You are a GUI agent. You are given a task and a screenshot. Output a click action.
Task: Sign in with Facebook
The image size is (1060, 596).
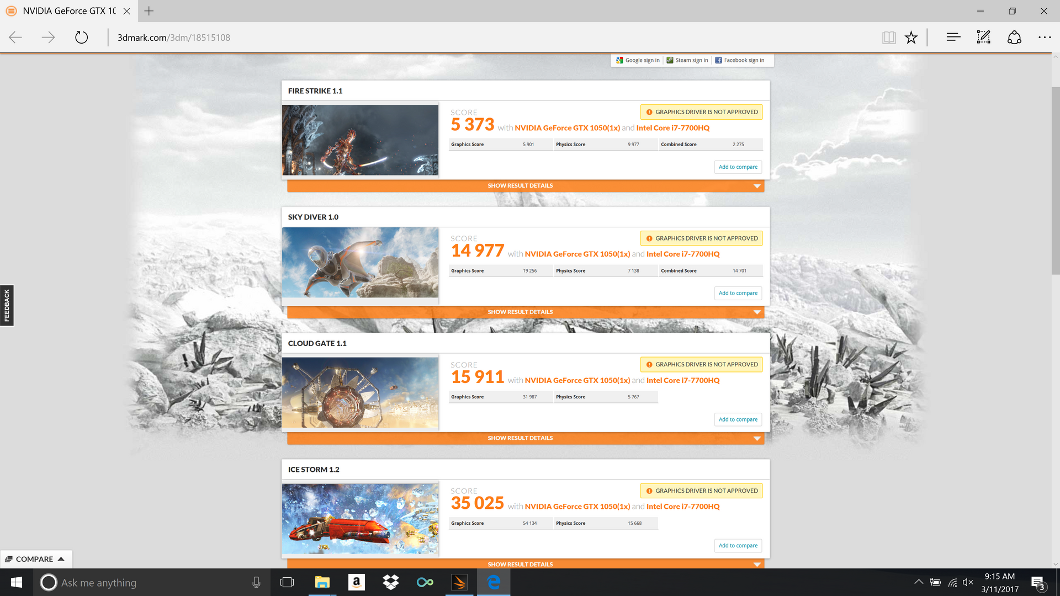[x=740, y=60]
